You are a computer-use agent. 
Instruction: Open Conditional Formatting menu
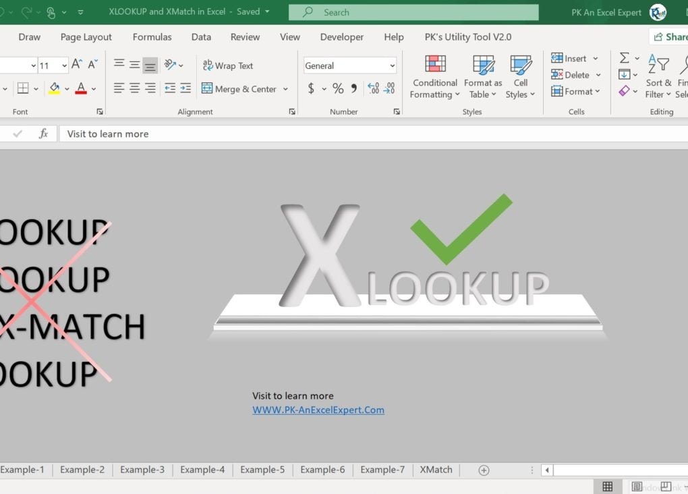point(435,77)
